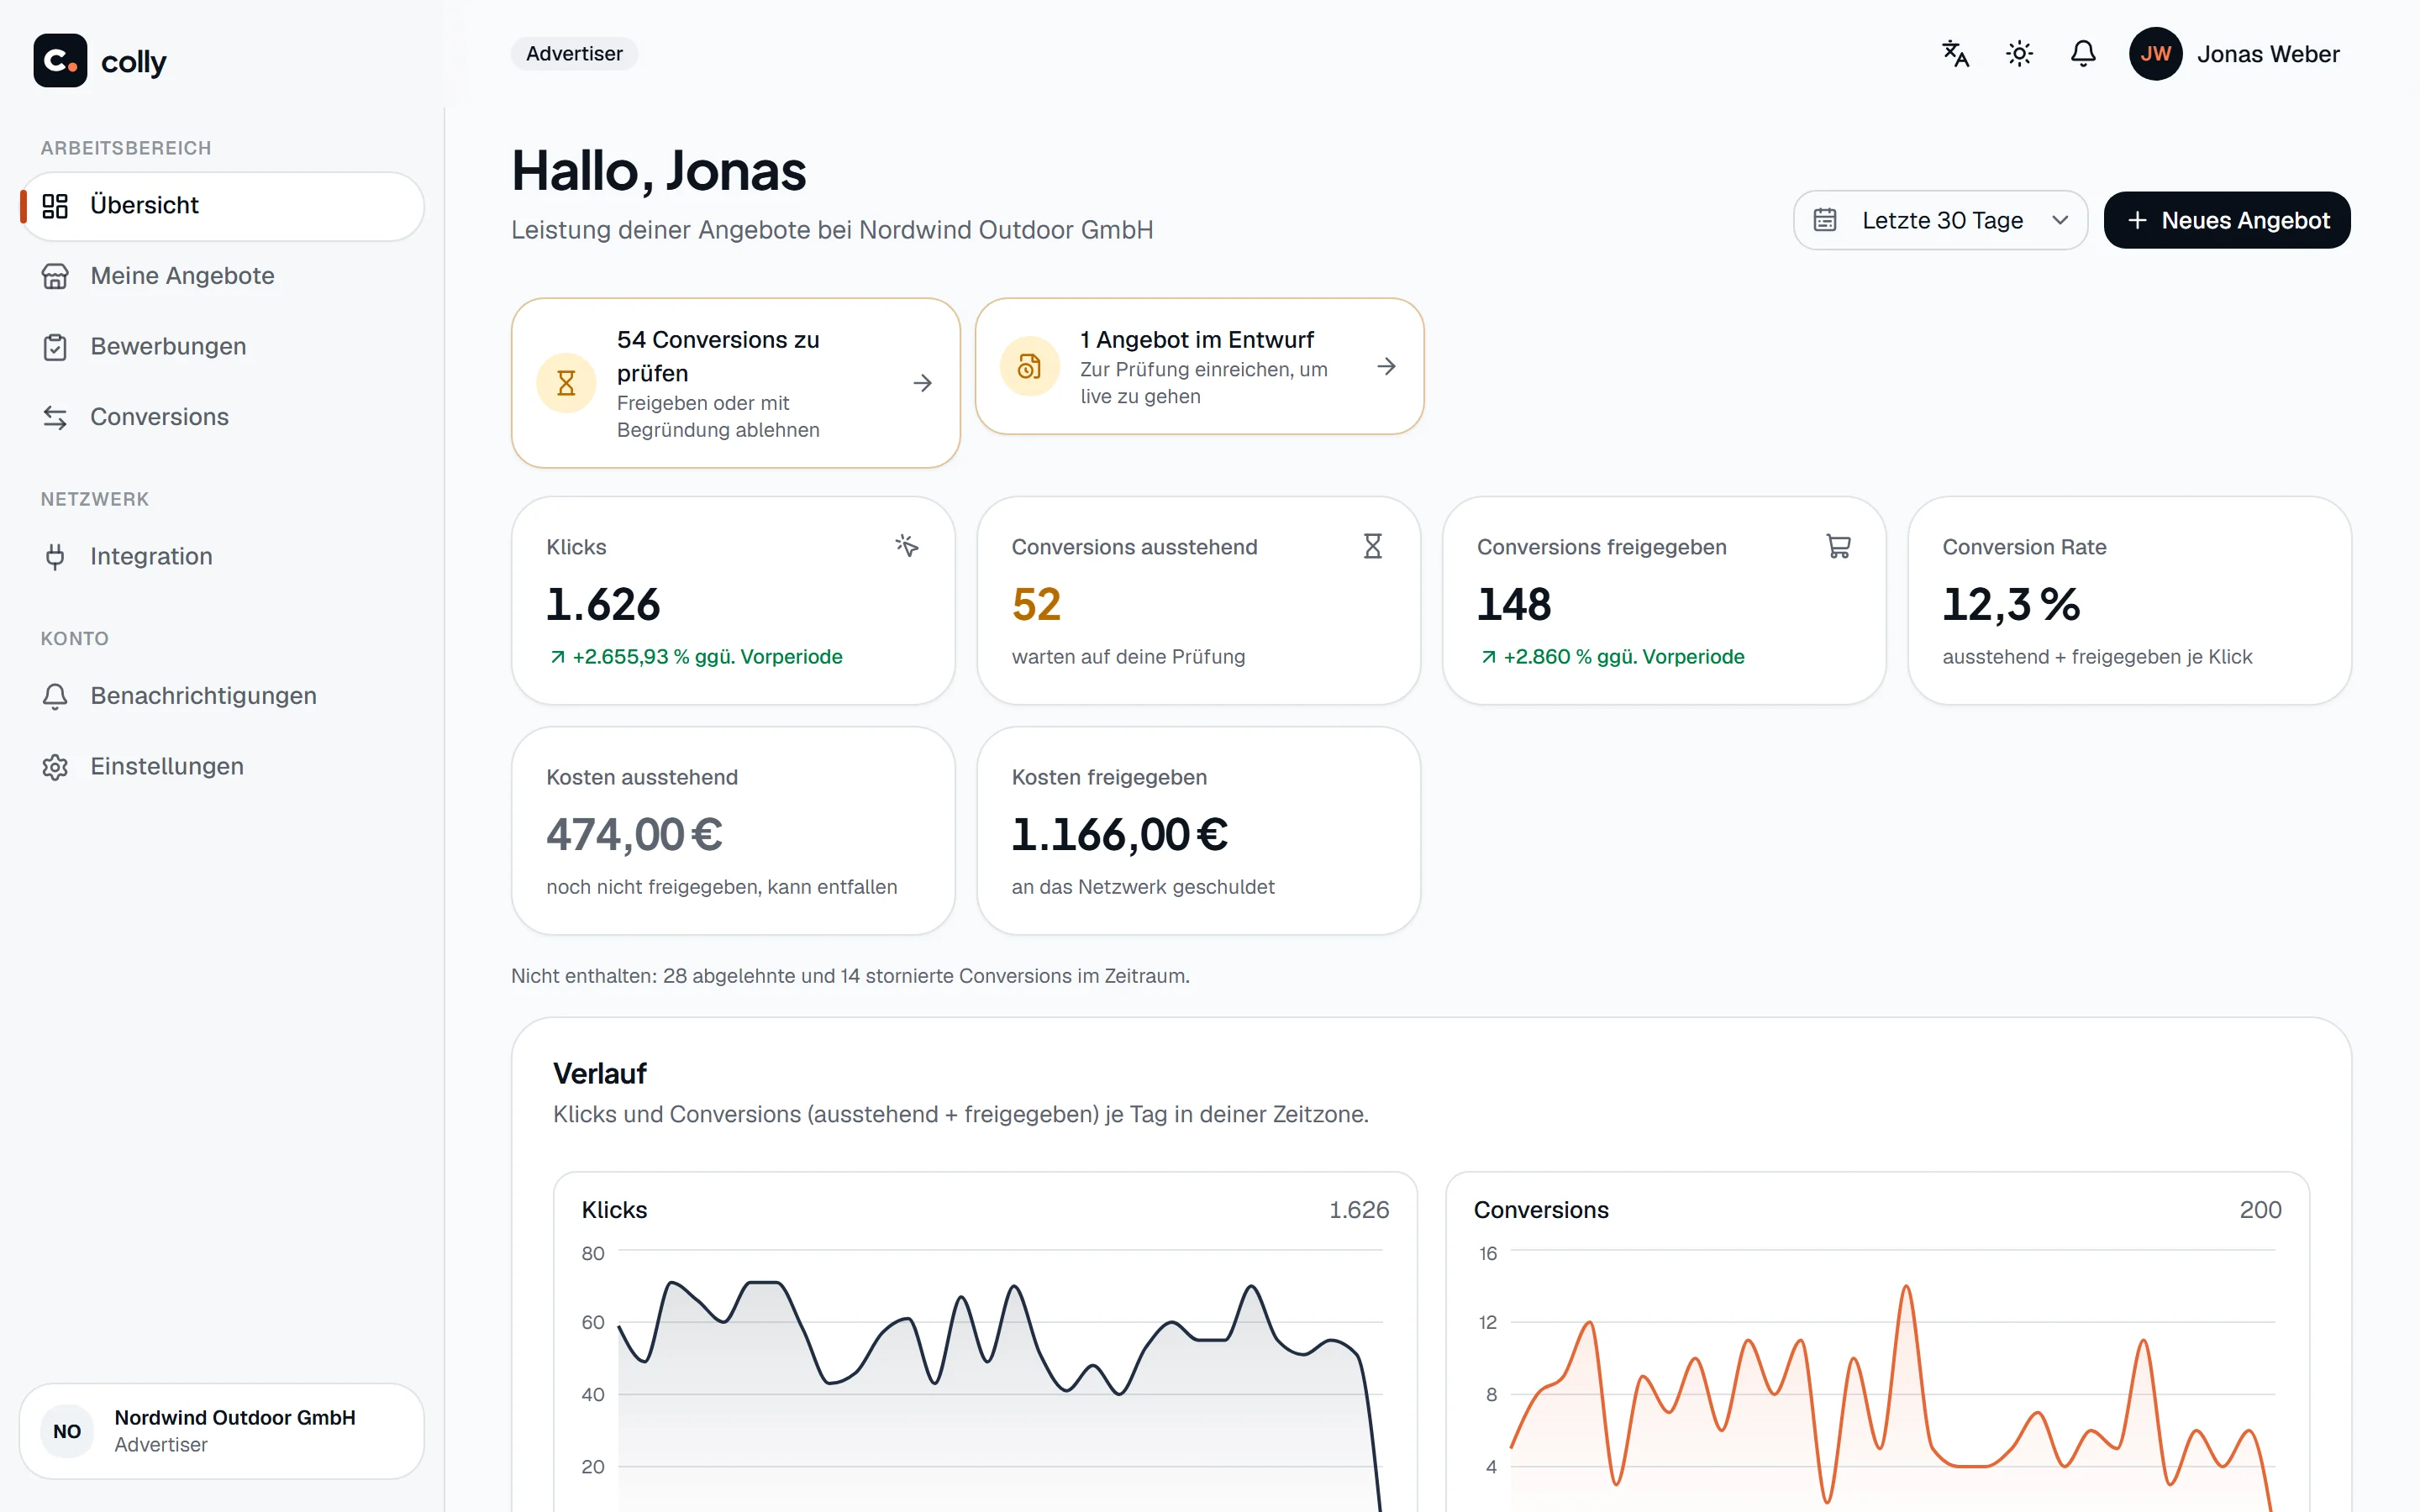Click the arrow on the Conversions zu prüfen card
Screen dimensions: 2420x1512
pyautogui.click(x=923, y=383)
